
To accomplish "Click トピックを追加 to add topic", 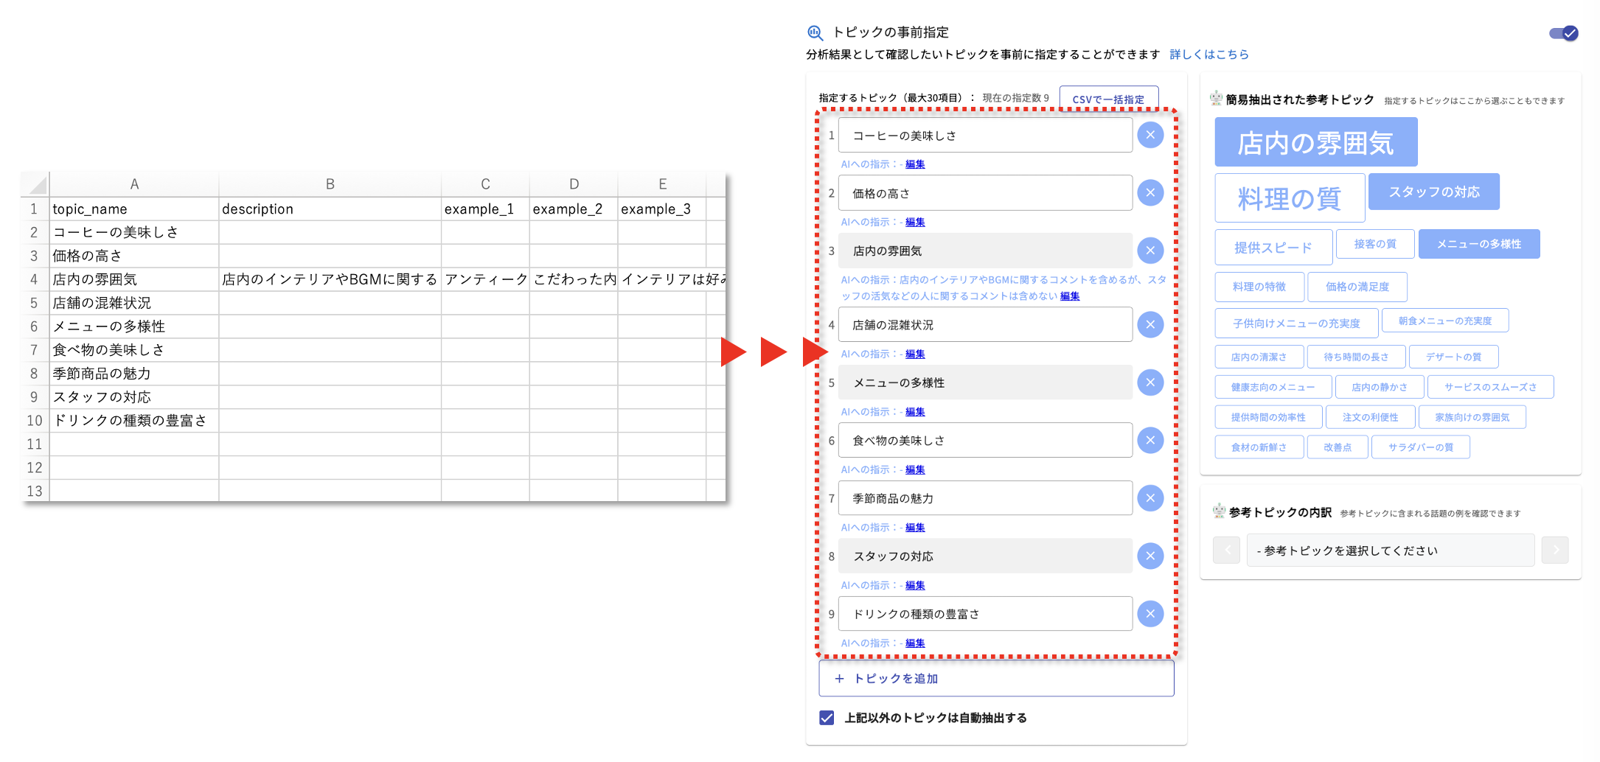I will click(x=995, y=679).
